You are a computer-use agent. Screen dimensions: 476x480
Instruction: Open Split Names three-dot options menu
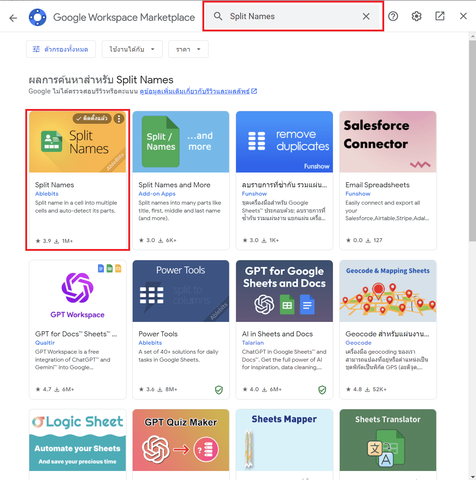click(119, 118)
